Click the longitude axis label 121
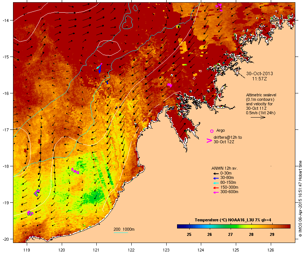Screen dimensions: 305x253 pos(96,250)
